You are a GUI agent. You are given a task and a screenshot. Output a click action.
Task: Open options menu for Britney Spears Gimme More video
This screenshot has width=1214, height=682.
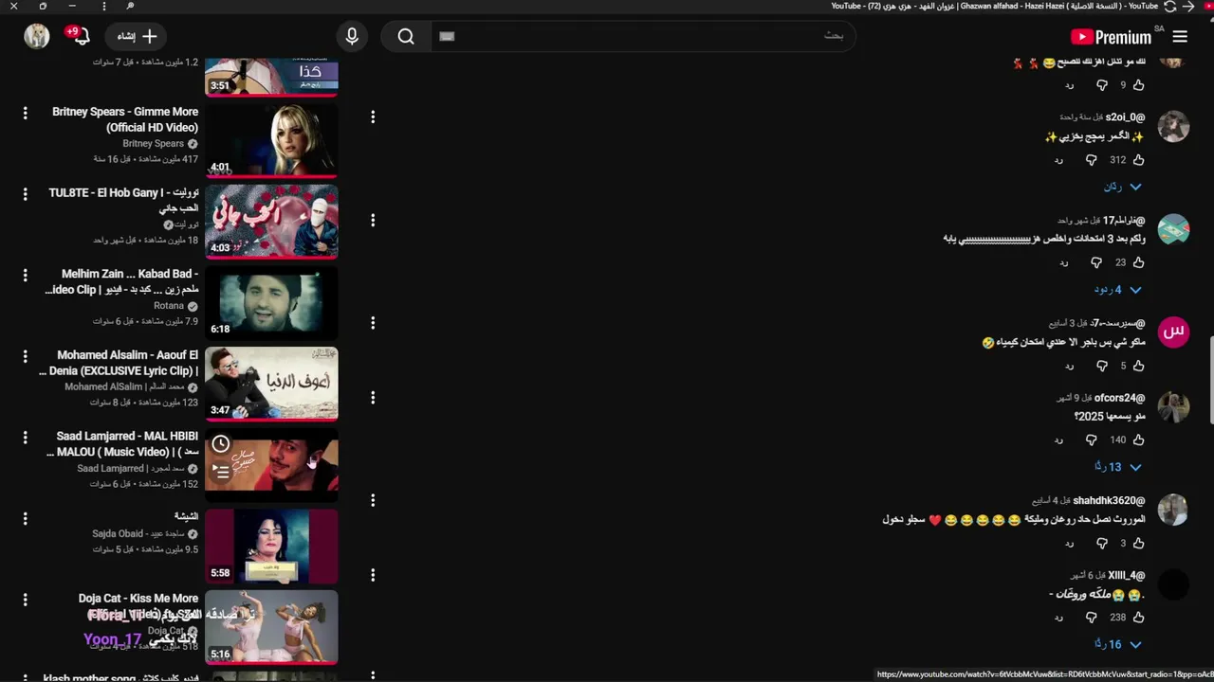26,113
